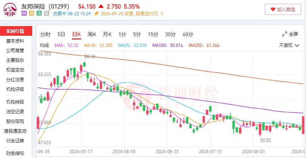Click the 50.05 low price marker
This screenshot has width=306, height=158.
(265, 140)
